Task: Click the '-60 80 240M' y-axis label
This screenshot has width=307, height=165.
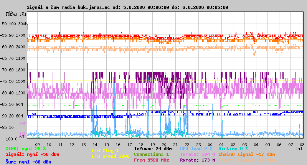Action: point(13,47)
